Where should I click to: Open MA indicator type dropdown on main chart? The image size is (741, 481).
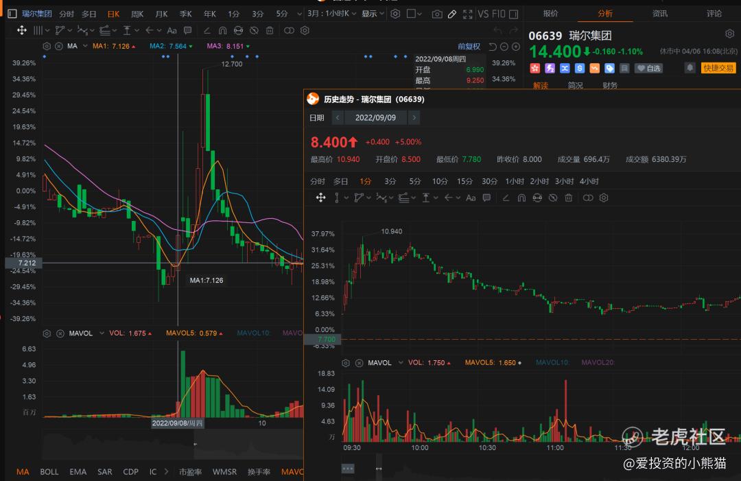coord(85,46)
